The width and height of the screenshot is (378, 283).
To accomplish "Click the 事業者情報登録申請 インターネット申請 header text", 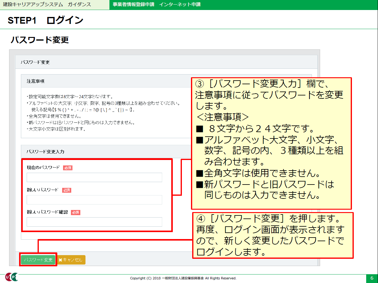I will (156, 5).
